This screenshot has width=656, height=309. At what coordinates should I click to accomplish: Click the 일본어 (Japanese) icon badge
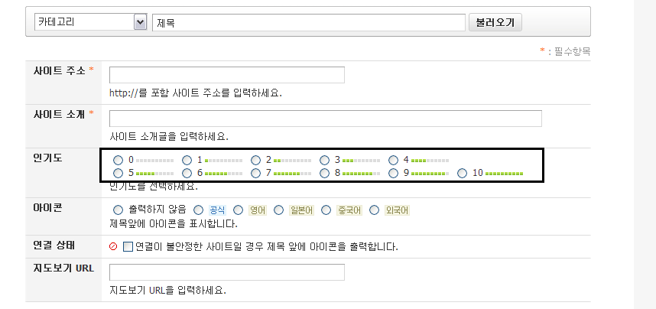click(301, 210)
